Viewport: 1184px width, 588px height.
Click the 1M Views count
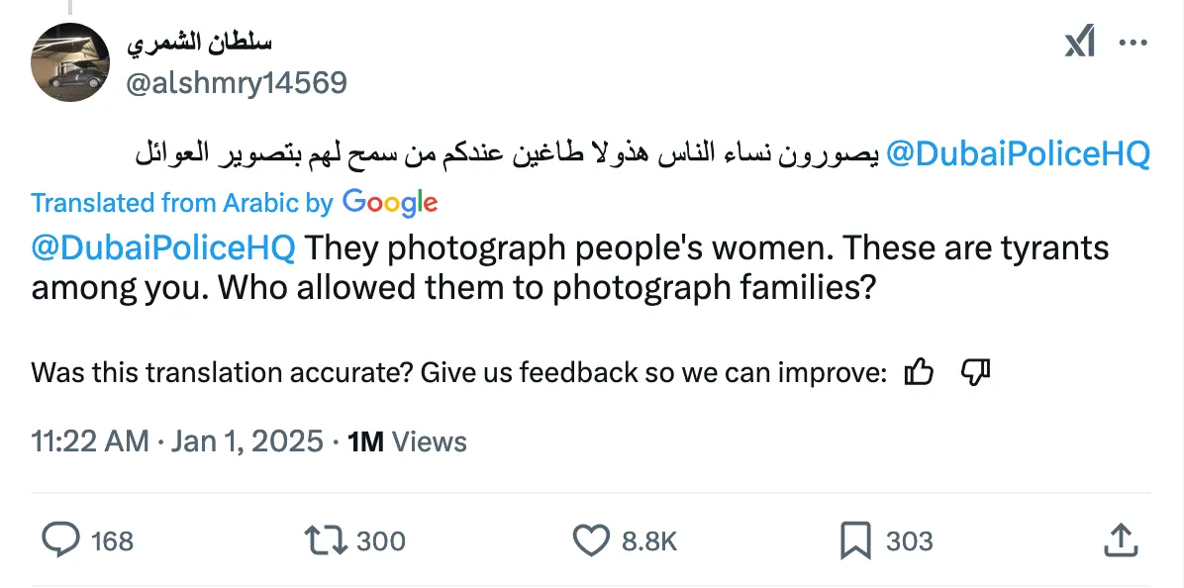click(x=407, y=441)
